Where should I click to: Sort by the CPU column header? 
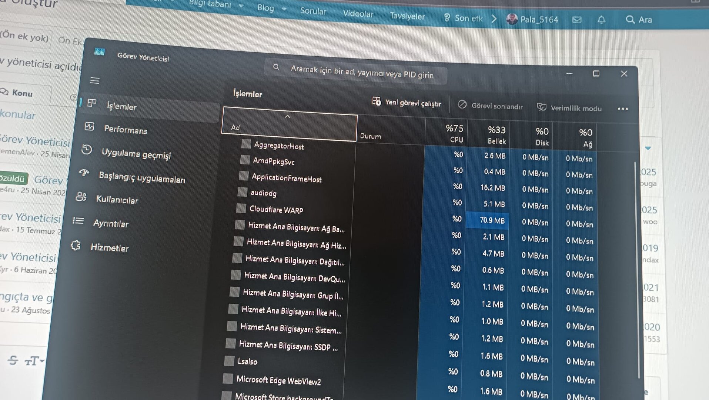point(447,133)
